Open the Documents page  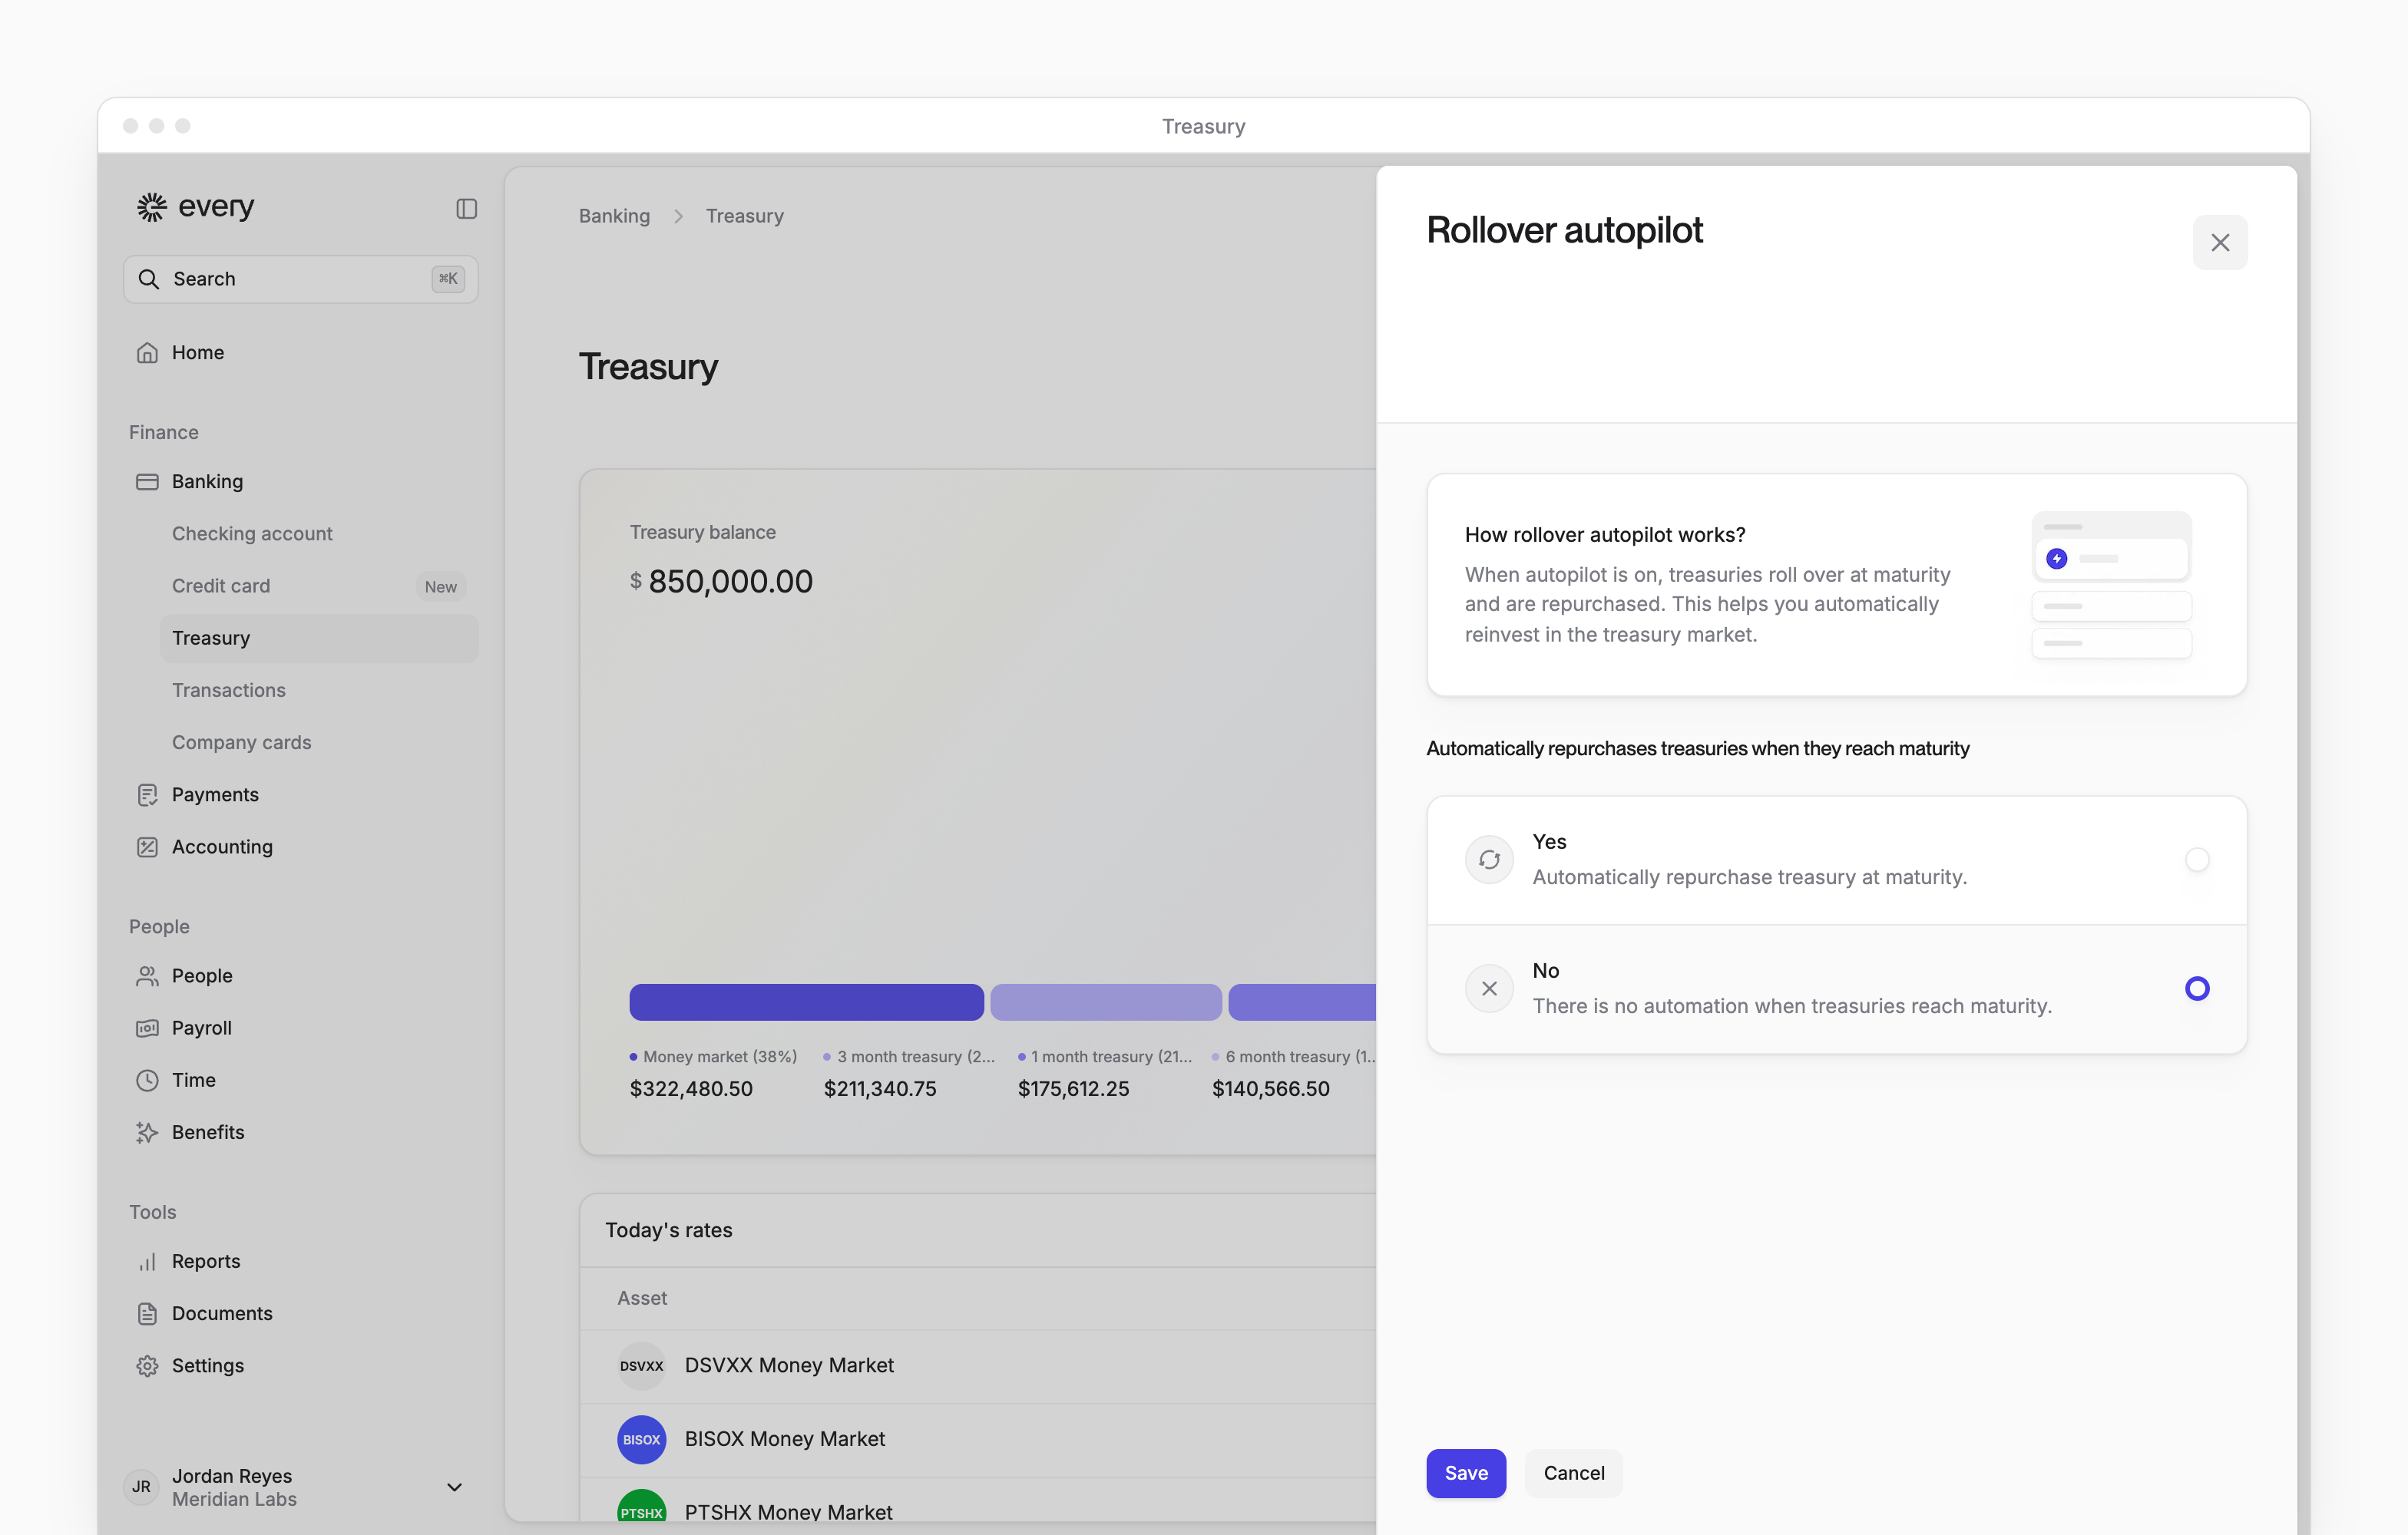(x=300, y=1313)
